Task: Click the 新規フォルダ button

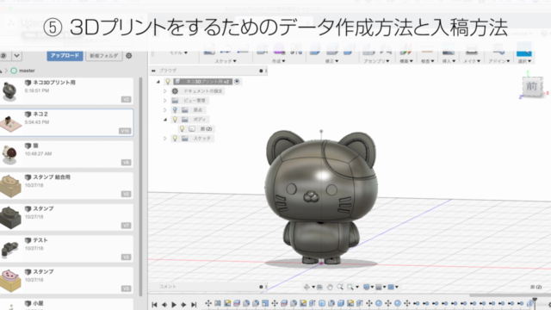Action: point(103,55)
